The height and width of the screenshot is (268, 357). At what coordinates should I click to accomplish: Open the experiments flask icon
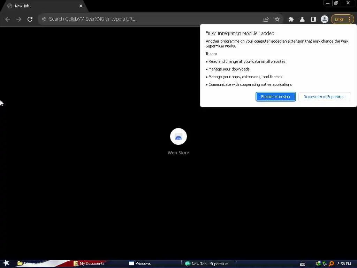click(302, 20)
